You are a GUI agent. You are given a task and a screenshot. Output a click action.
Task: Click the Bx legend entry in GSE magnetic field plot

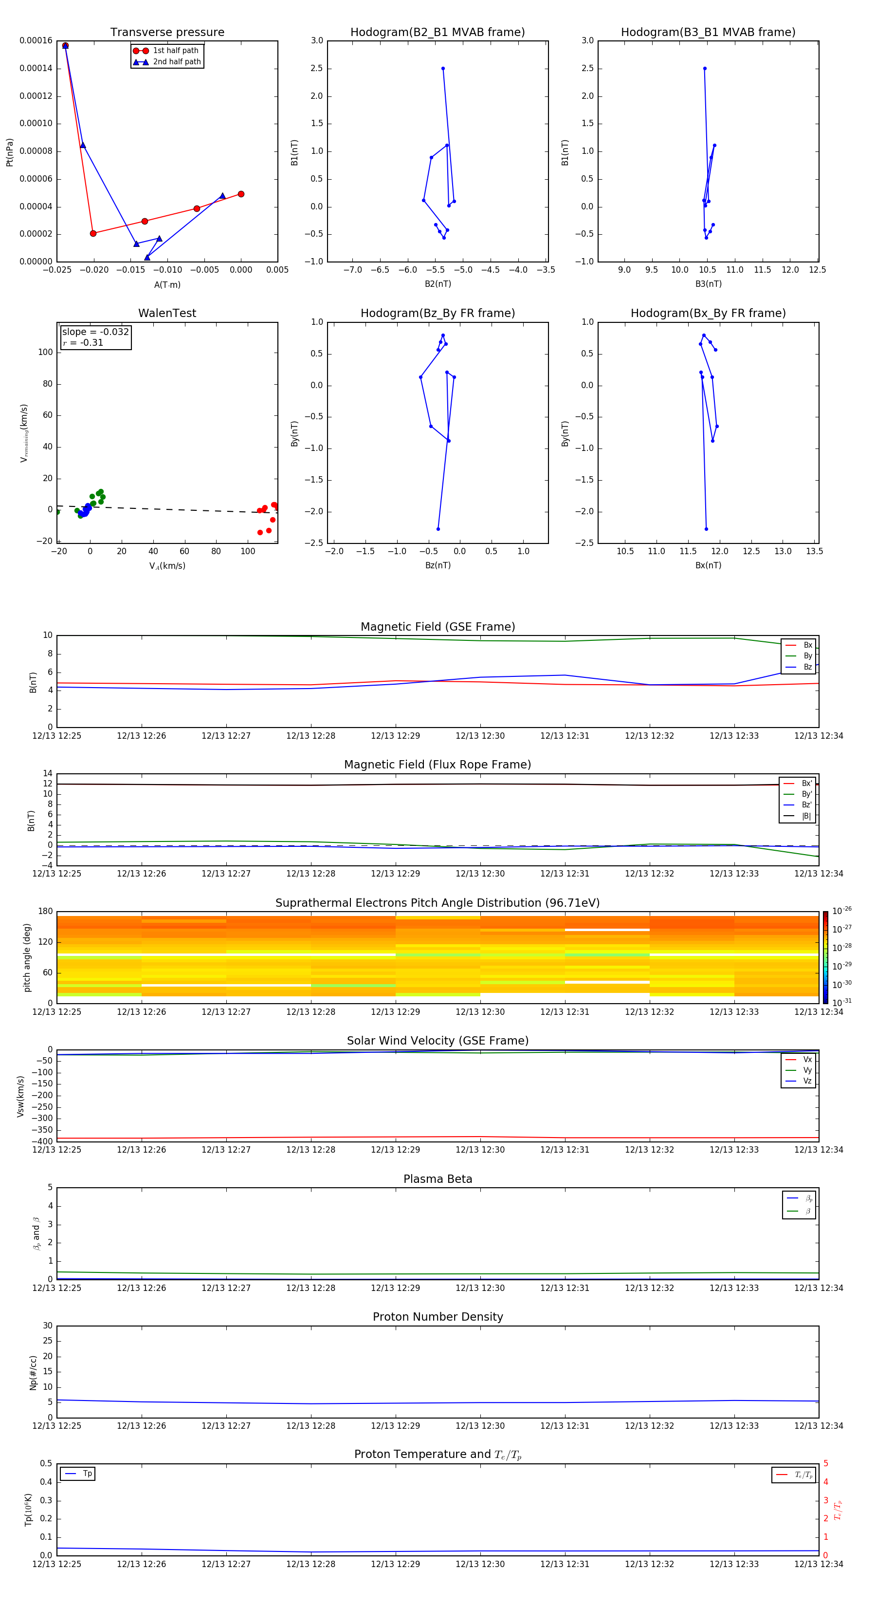(799, 645)
